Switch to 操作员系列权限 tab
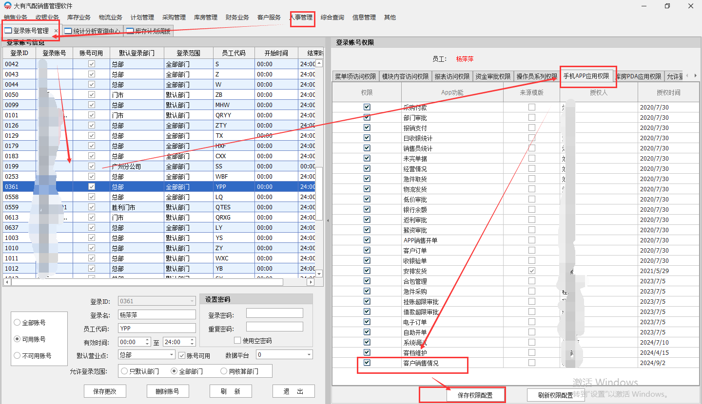 pyautogui.click(x=537, y=76)
